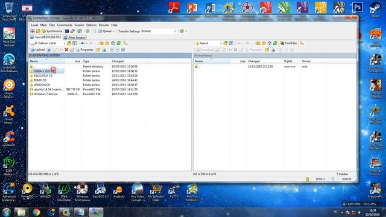
Task: Click remote panel Home directory icon
Action: pyautogui.click(x=270, y=43)
